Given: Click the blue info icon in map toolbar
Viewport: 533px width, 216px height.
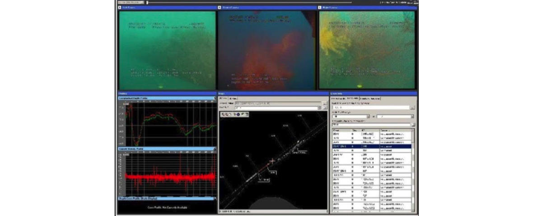Looking at the screenshot, I should click(x=238, y=115).
